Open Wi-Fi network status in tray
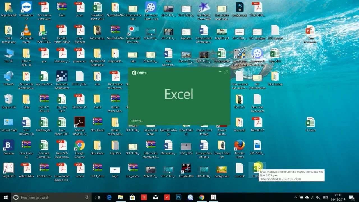The image size is (359, 202). [313, 198]
